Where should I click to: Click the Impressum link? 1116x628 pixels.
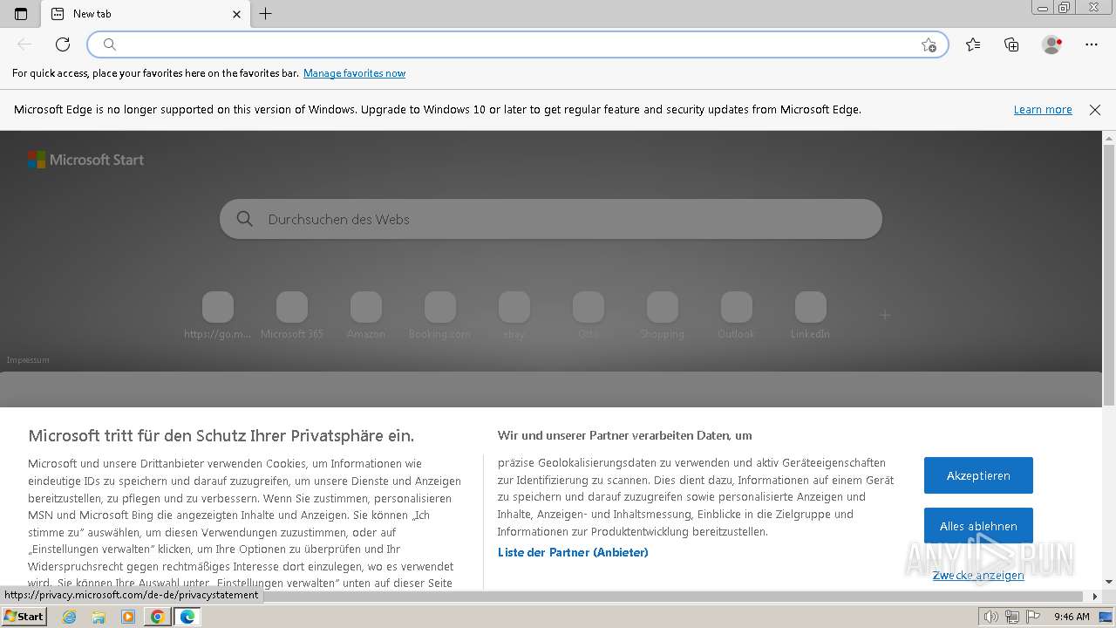tap(28, 360)
